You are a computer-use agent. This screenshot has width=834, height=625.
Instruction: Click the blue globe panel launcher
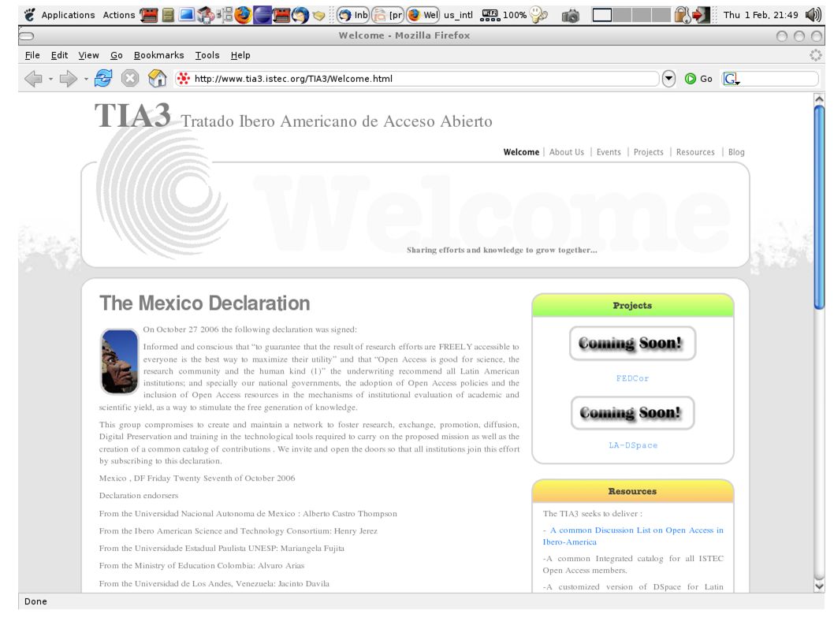click(x=262, y=15)
